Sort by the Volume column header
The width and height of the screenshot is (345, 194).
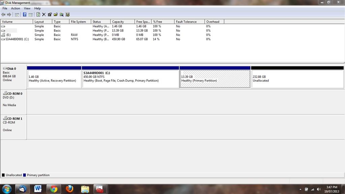click(x=17, y=22)
